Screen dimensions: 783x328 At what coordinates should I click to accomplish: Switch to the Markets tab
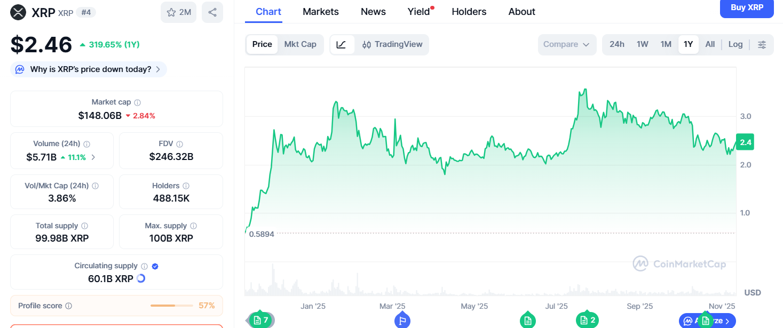(320, 12)
